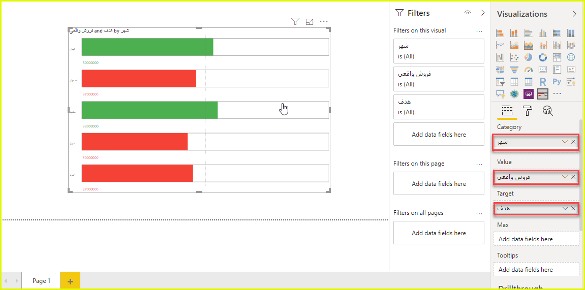Screen dimensions: 585x290
Task: Collapse the Visualizations pane
Action: (x=574, y=14)
